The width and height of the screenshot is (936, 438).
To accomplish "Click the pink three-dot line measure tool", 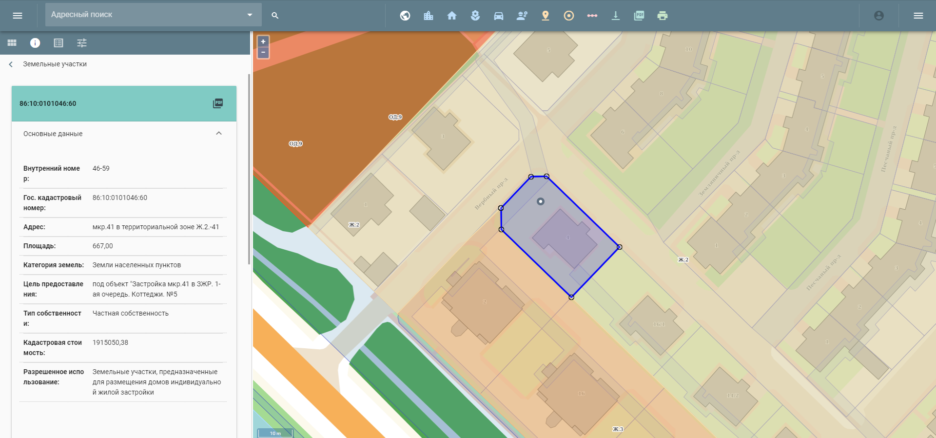I will point(592,16).
